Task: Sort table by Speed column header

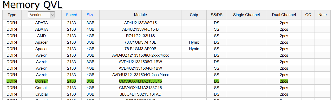Action: click(71, 15)
